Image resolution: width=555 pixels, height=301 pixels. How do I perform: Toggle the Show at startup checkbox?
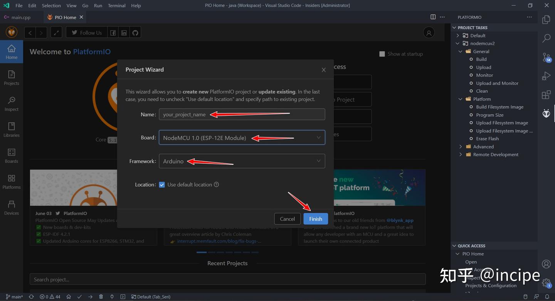pyautogui.click(x=382, y=54)
